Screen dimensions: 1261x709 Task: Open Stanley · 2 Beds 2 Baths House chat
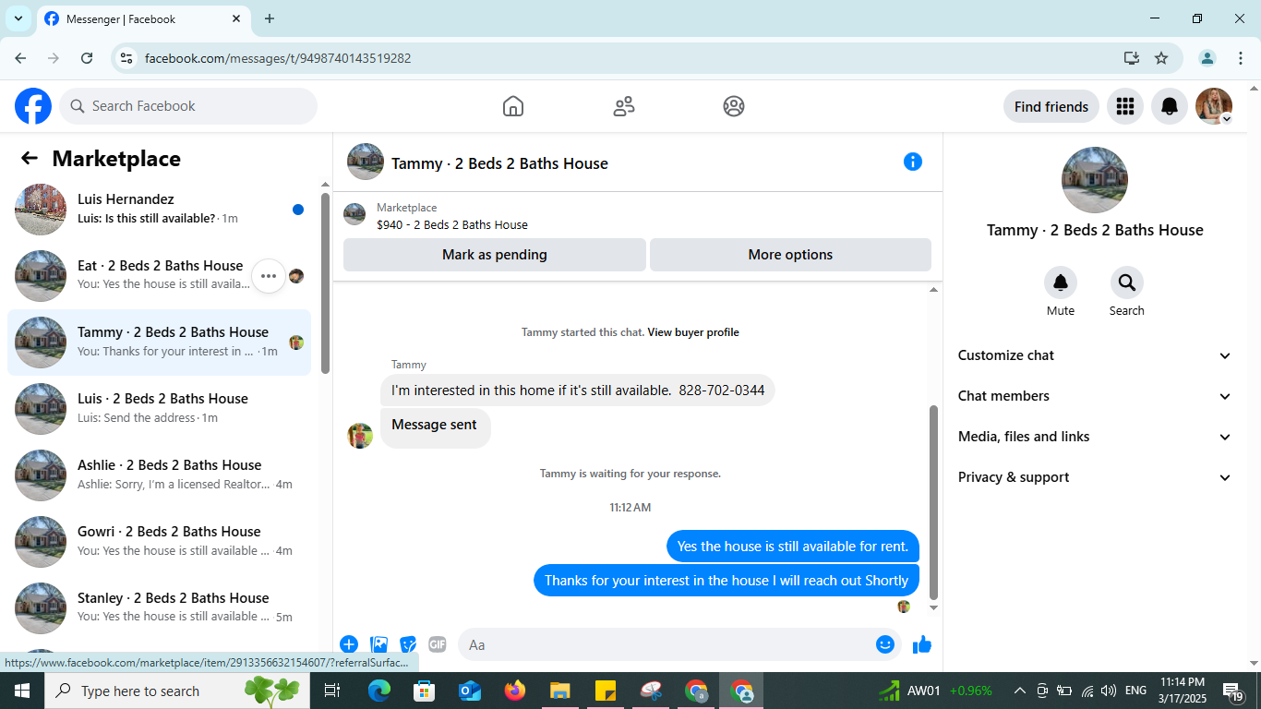(160, 608)
